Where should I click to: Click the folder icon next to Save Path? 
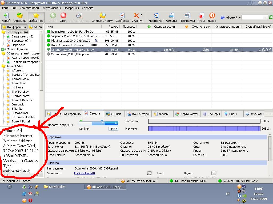pyautogui.click(x=149, y=173)
